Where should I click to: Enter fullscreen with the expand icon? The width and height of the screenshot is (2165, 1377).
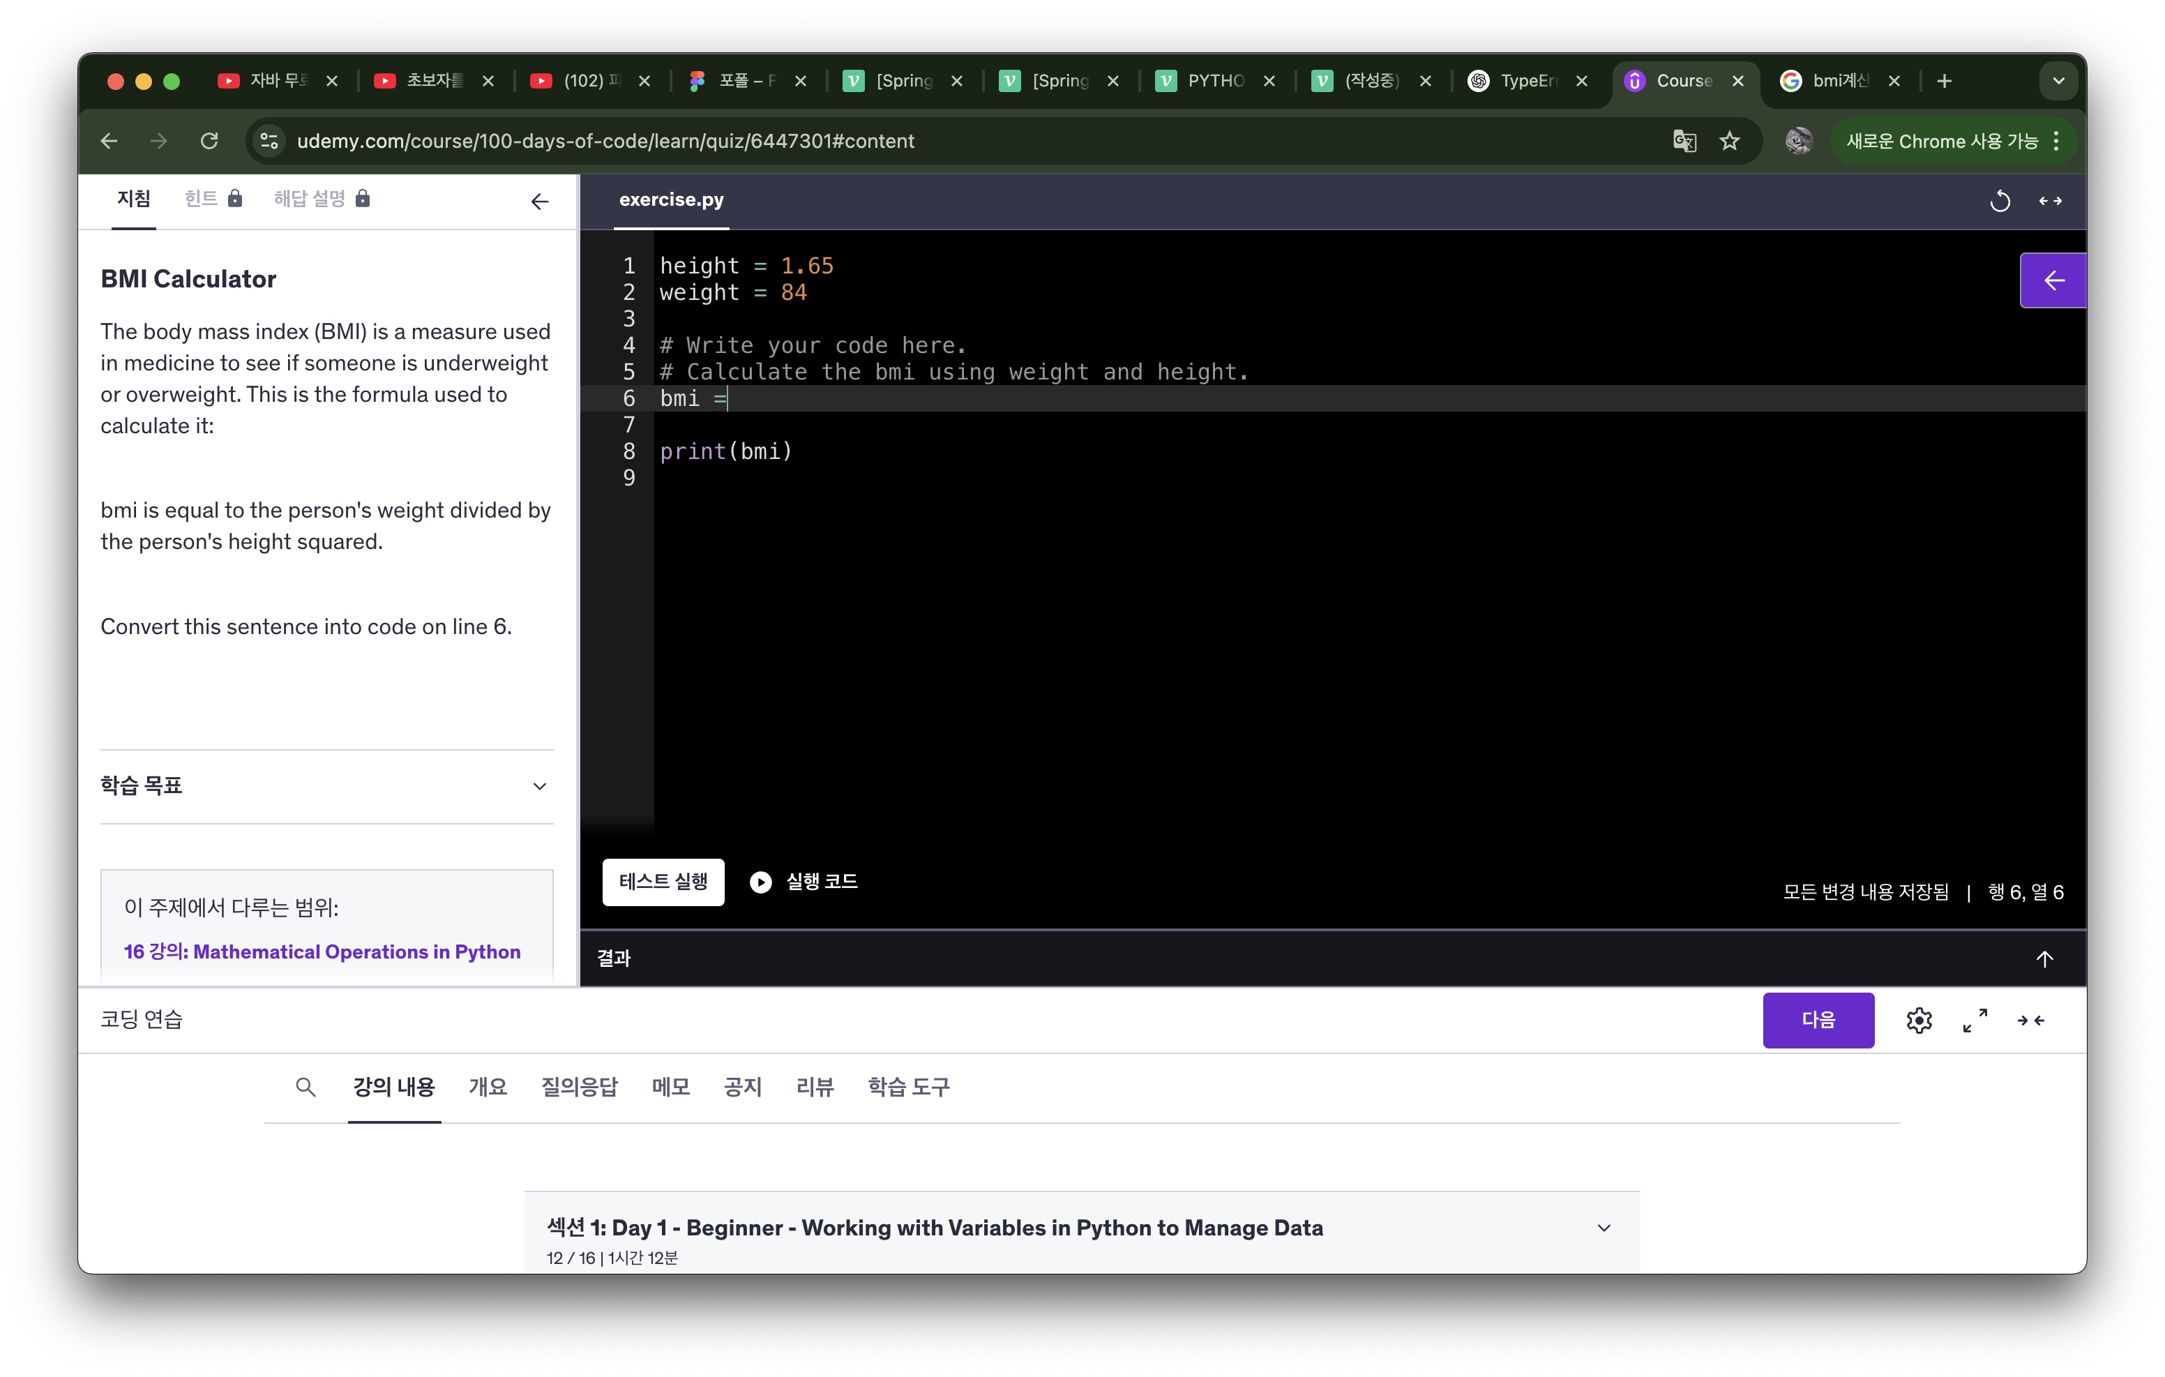[1975, 1020]
